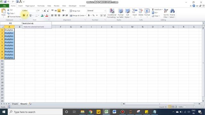Click Windows Start button

(x=4, y=112)
